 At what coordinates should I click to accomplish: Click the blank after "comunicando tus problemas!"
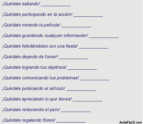click(x=94, y=79)
